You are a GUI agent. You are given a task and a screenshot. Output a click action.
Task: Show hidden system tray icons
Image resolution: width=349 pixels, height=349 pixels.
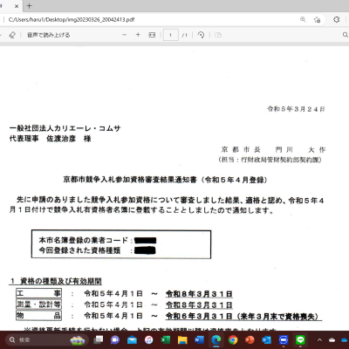(319, 339)
